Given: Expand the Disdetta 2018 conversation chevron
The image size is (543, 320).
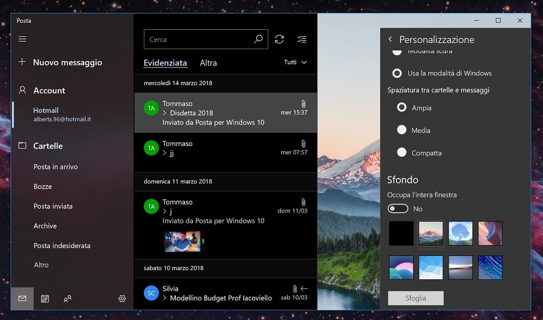Looking at the screenshot, I should point(165,113).
